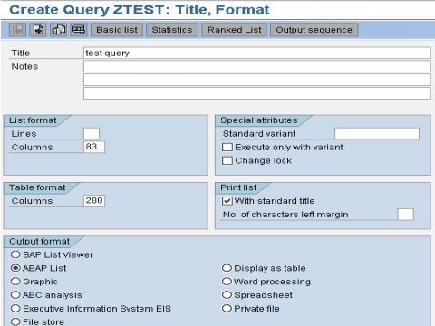The image size is (435, 326).
Task: Uncheck With standard title checkbox
Action: coord(227,201)
